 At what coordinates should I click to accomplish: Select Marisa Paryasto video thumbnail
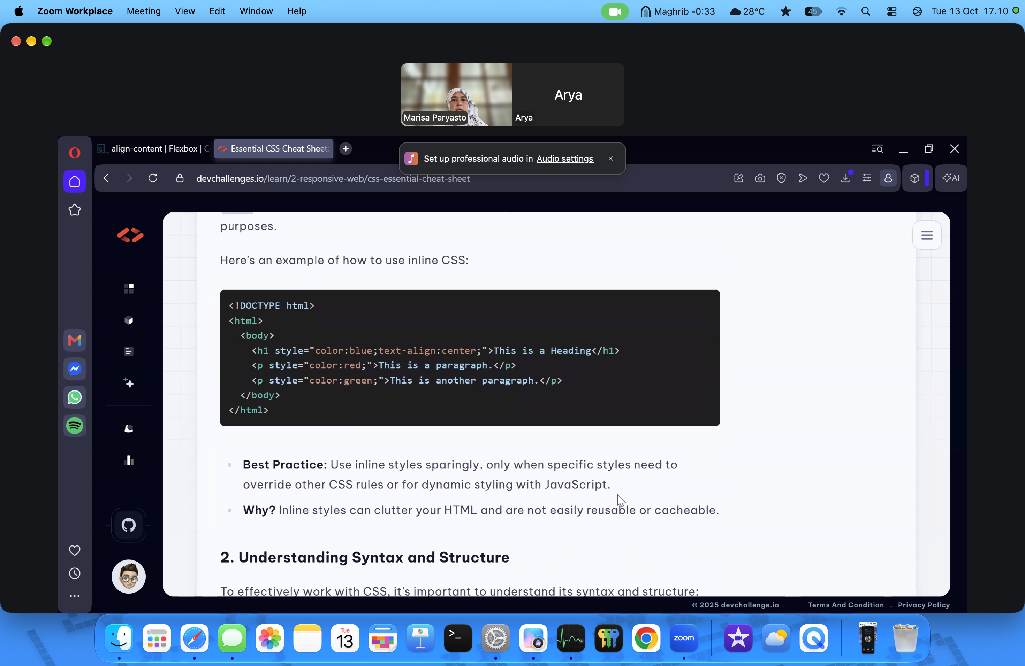tap(456, 95)
